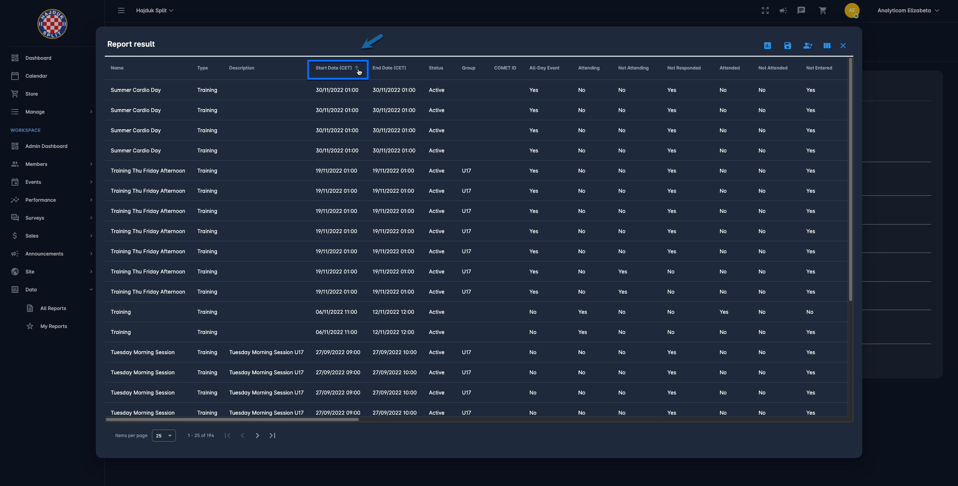
Task: Click the Hajduk Split club logo
Action: tap(52, 24)
